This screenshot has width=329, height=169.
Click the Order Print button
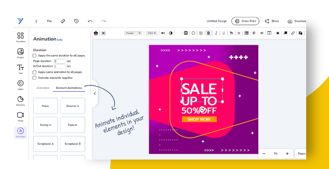(x=245, y=21)
